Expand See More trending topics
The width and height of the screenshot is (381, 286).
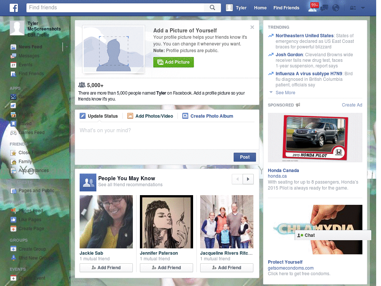click(x=285, y=93)
